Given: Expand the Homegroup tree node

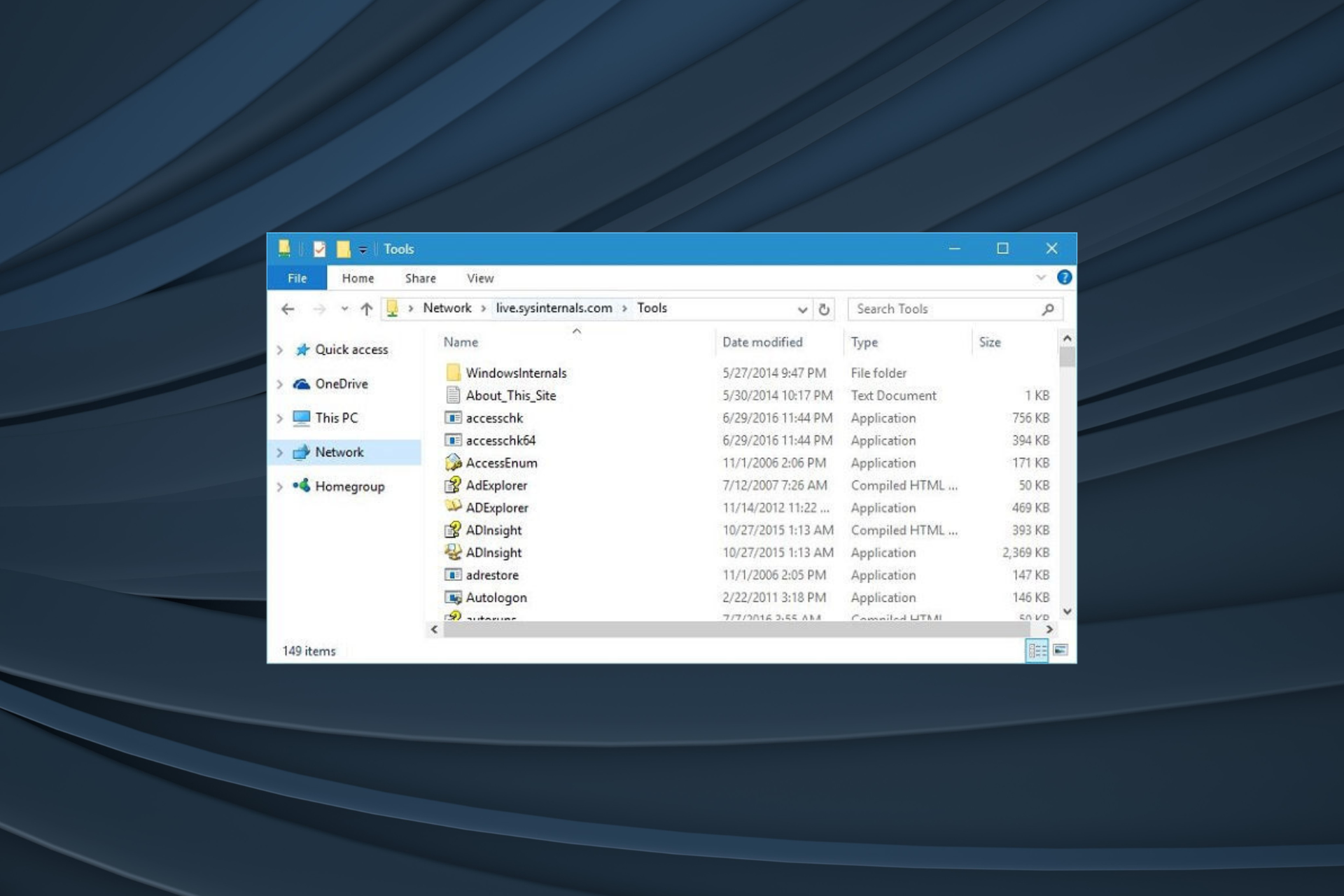Looking at the screenshot, I should tap(280, 486).
